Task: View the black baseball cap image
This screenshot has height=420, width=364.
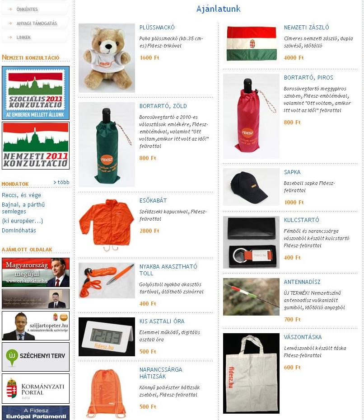Action: point(251,187)
